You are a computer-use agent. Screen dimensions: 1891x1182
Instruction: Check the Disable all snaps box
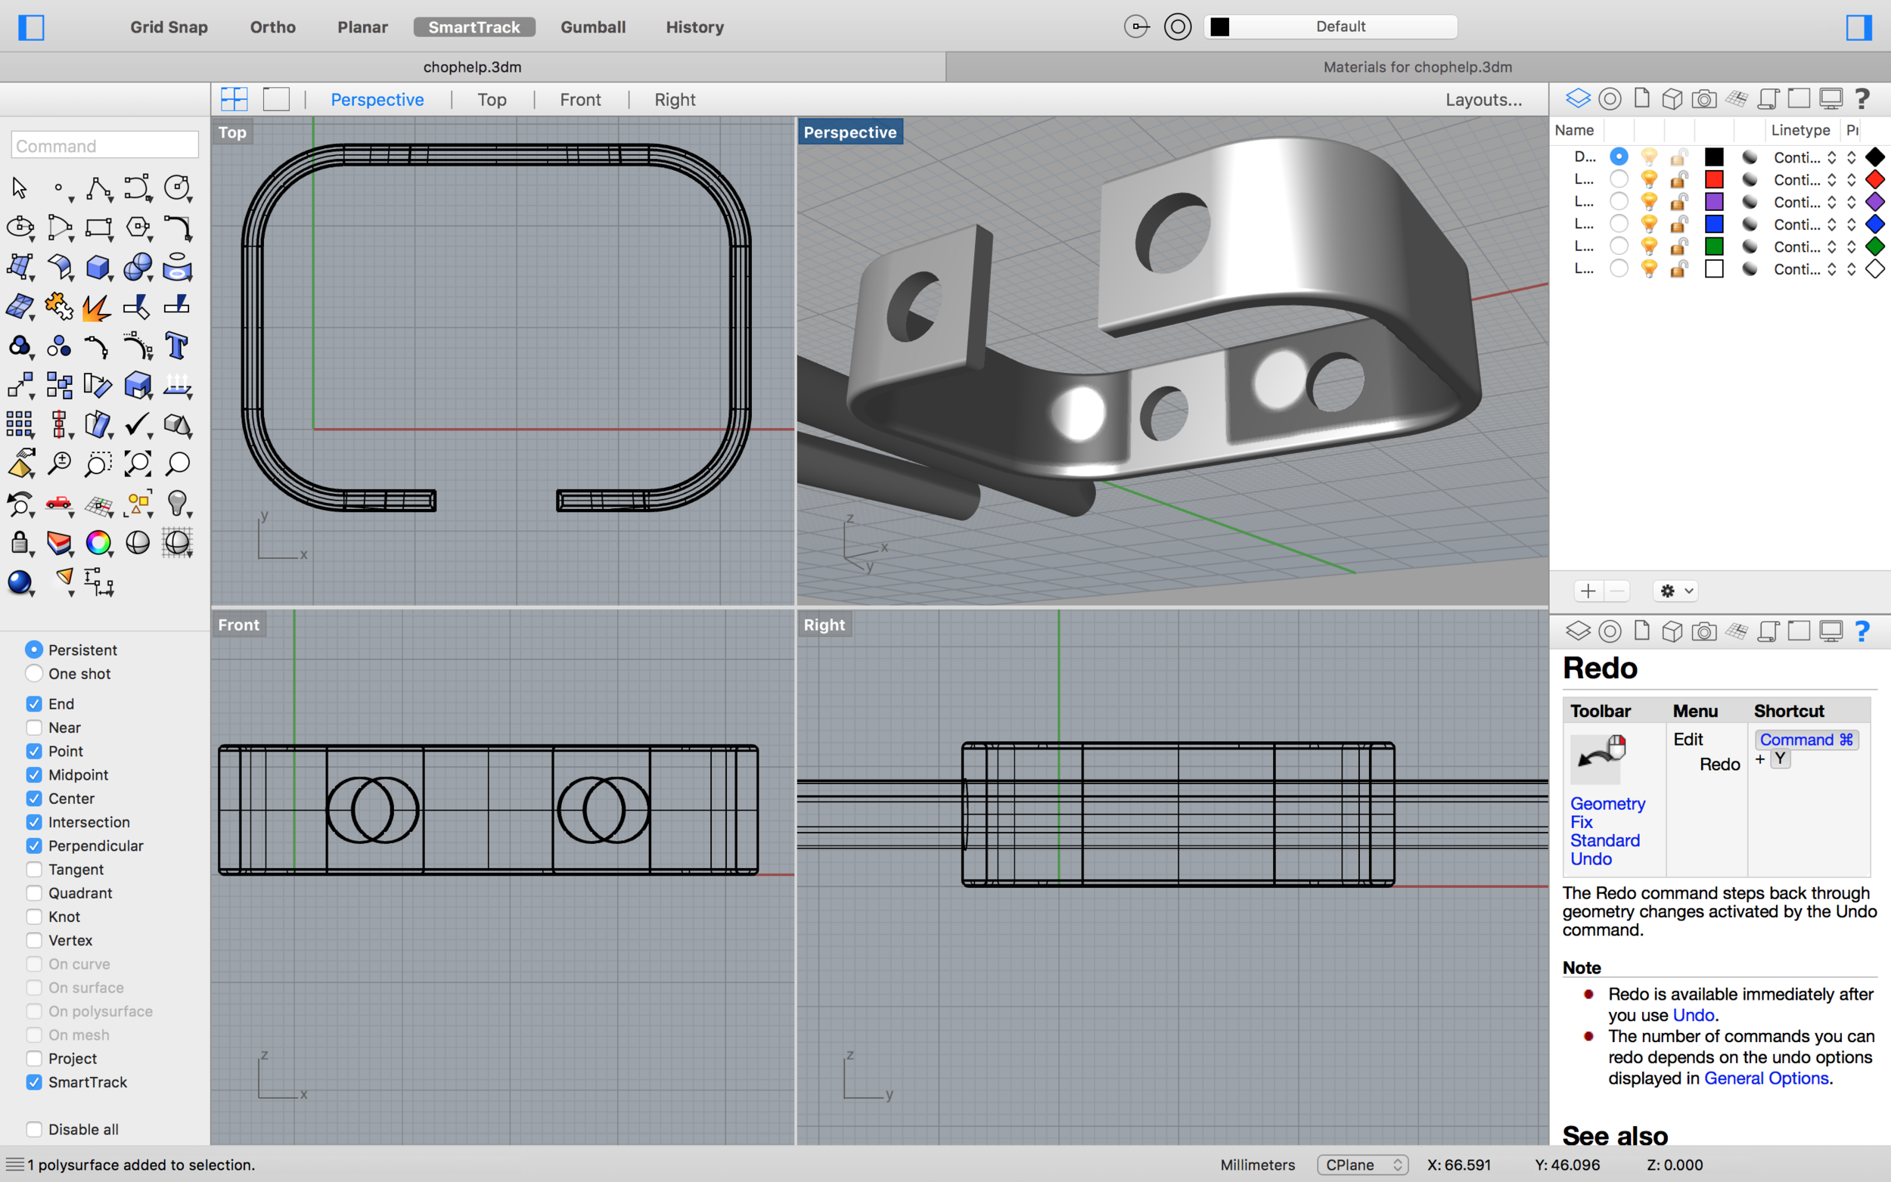pos(33,1129)
